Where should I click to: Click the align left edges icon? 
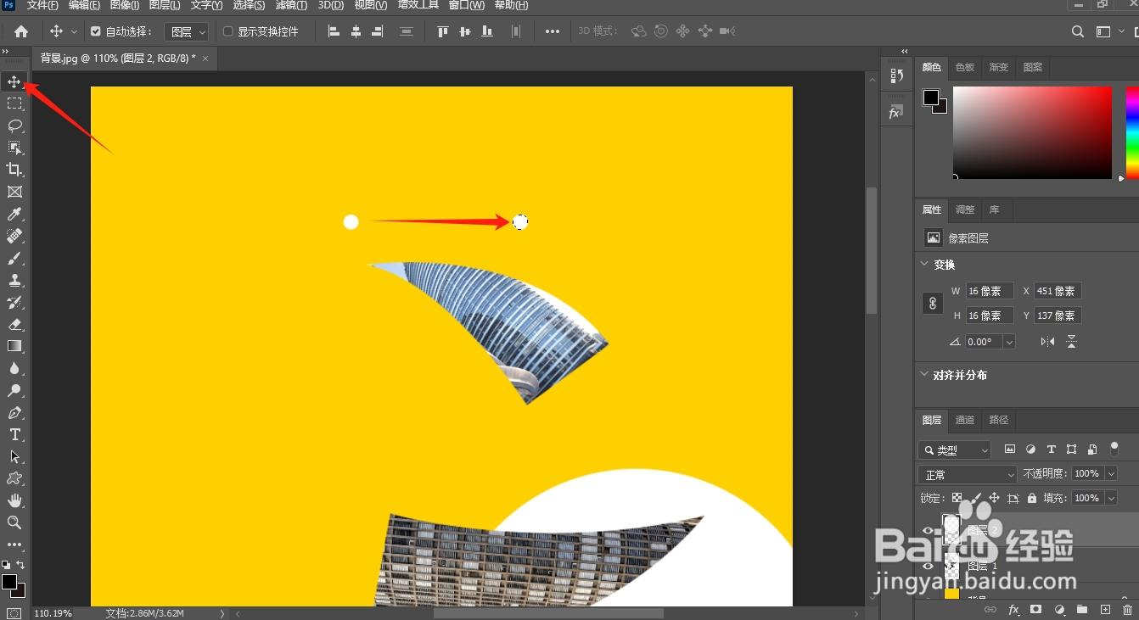(x=334, y=31)
